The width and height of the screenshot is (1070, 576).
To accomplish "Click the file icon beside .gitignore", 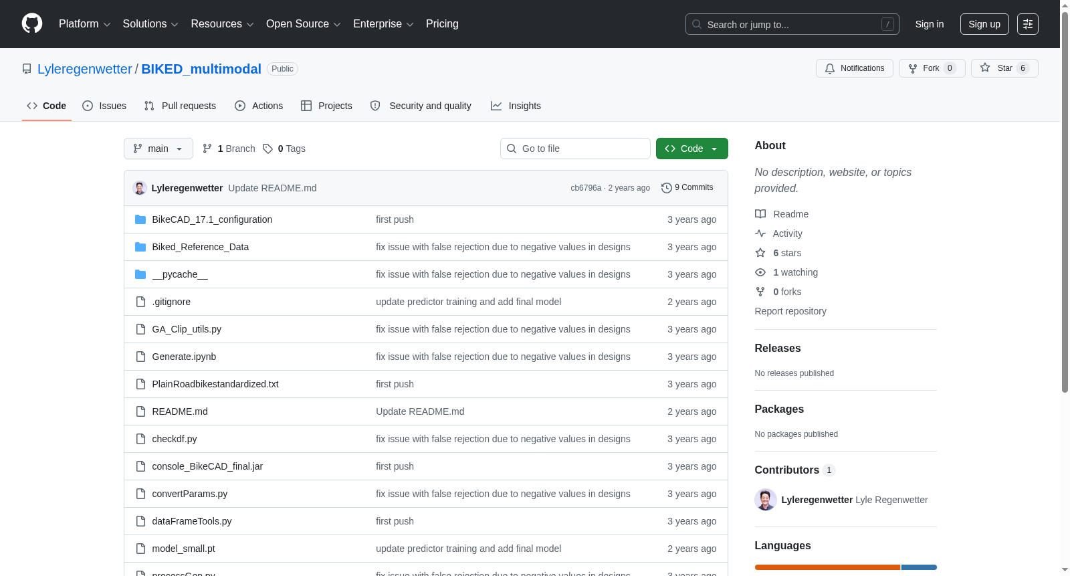I will pos(140,302).
